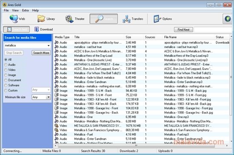Viewport: 234px width, 155px height.
Task: Open the File menu
Action: [x=6, y=10]
